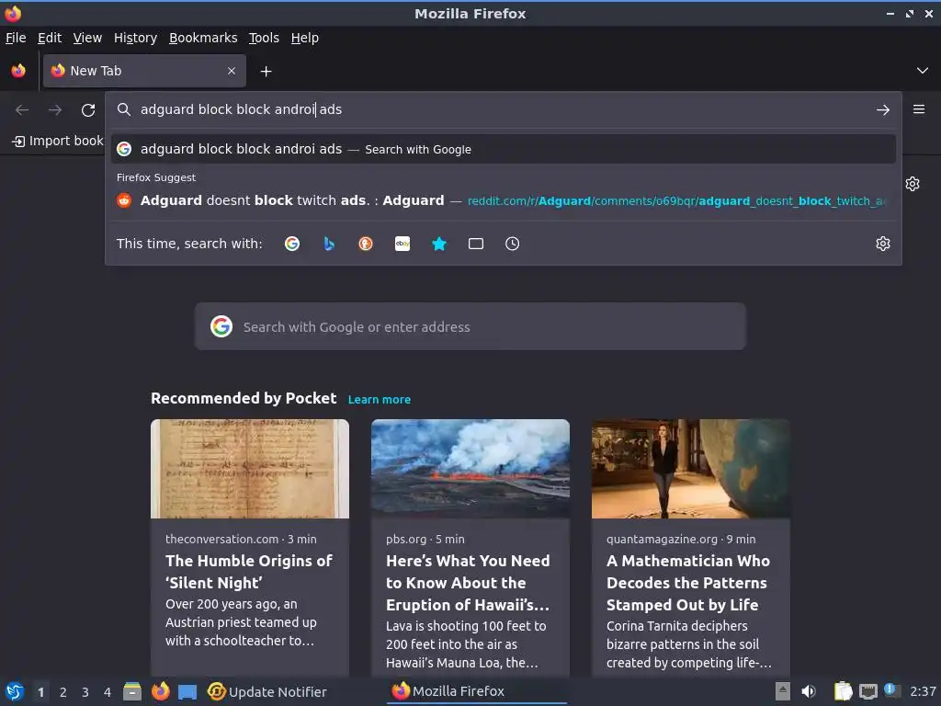Switch to workspace 1
The height and width of the screenshot is (706, 941).
pyautogui.click(x=40, y=692)
